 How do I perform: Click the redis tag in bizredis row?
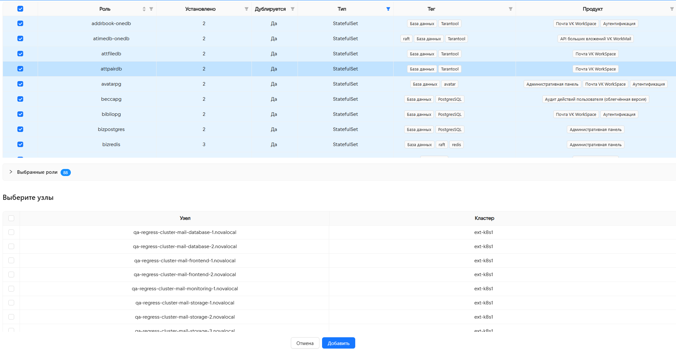pos(456,144)
